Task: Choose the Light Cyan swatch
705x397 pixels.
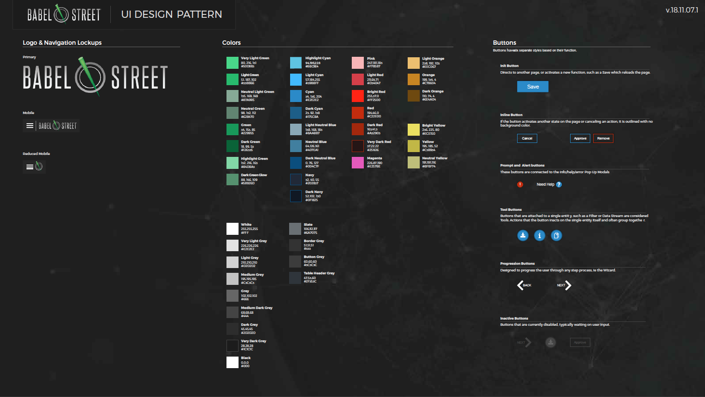Action: tap(296, 79)
